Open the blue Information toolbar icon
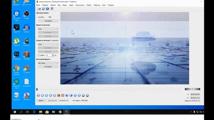This screenshot has width=214, height=120. 47,9
